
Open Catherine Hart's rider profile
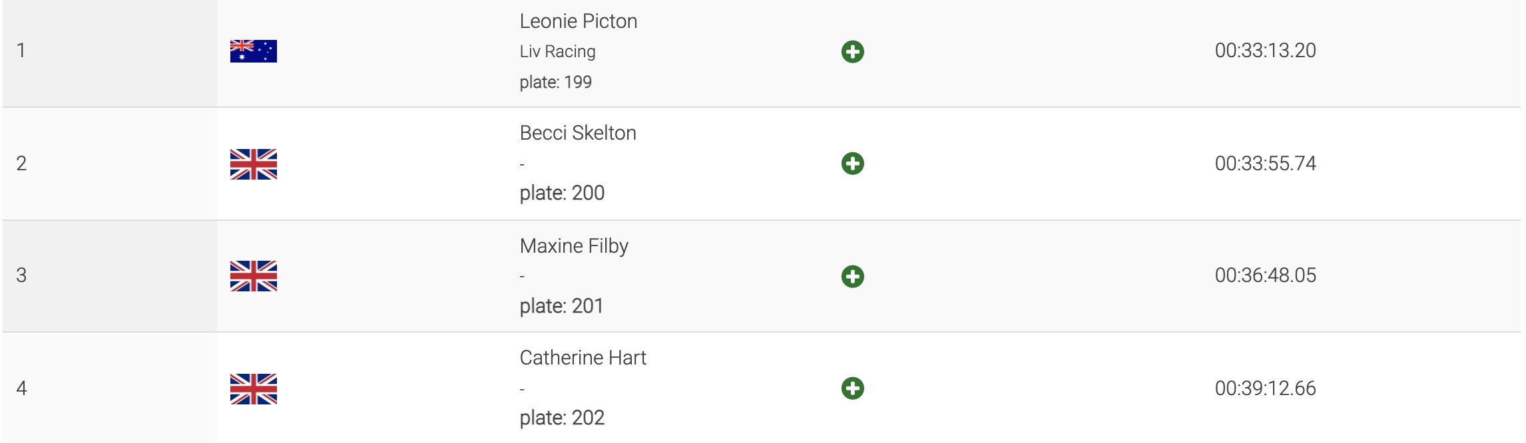point(583,358)
